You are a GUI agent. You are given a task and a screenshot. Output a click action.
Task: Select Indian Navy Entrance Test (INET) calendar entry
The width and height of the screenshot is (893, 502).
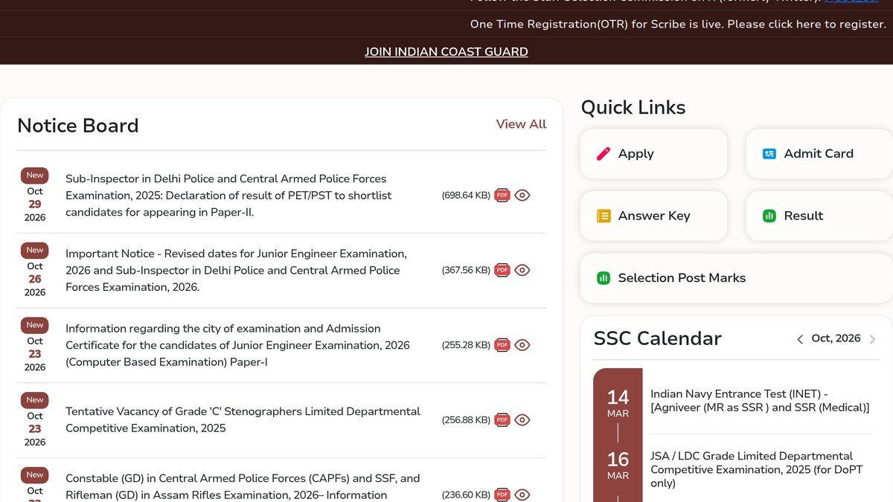(x=760, y=401)
